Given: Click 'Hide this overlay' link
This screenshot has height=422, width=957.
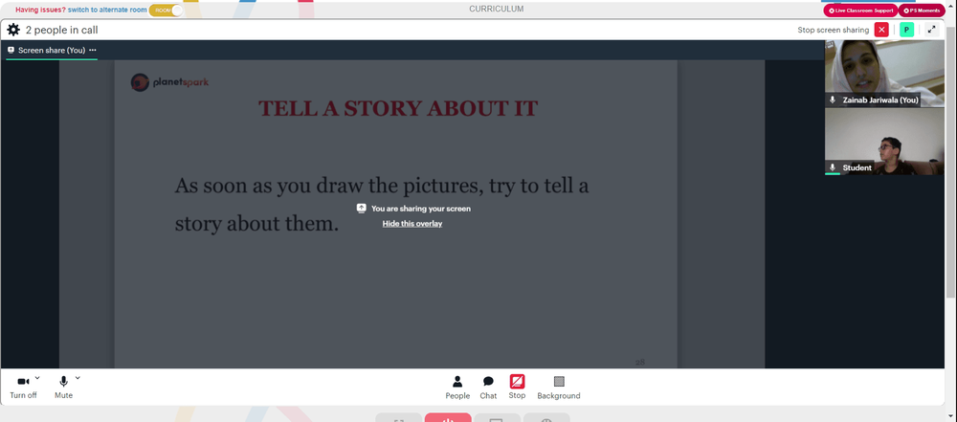Looking at the screenshot, I should click(412, 224).
